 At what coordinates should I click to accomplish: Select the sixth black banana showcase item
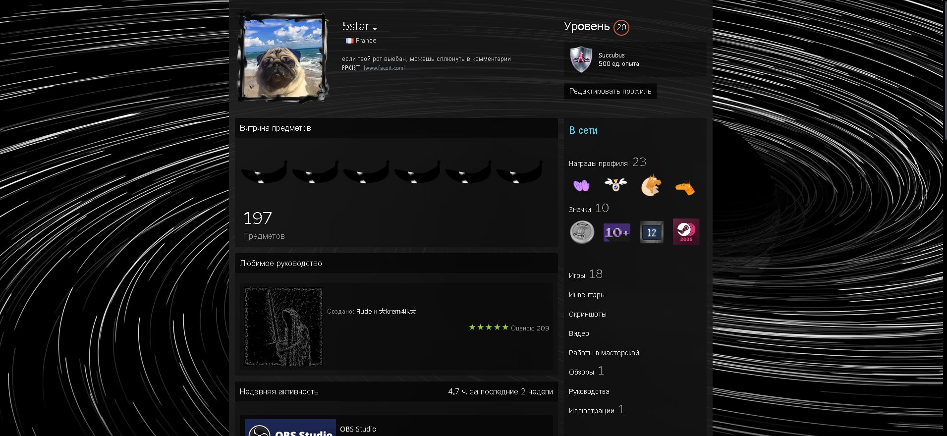tap(519, 172)
